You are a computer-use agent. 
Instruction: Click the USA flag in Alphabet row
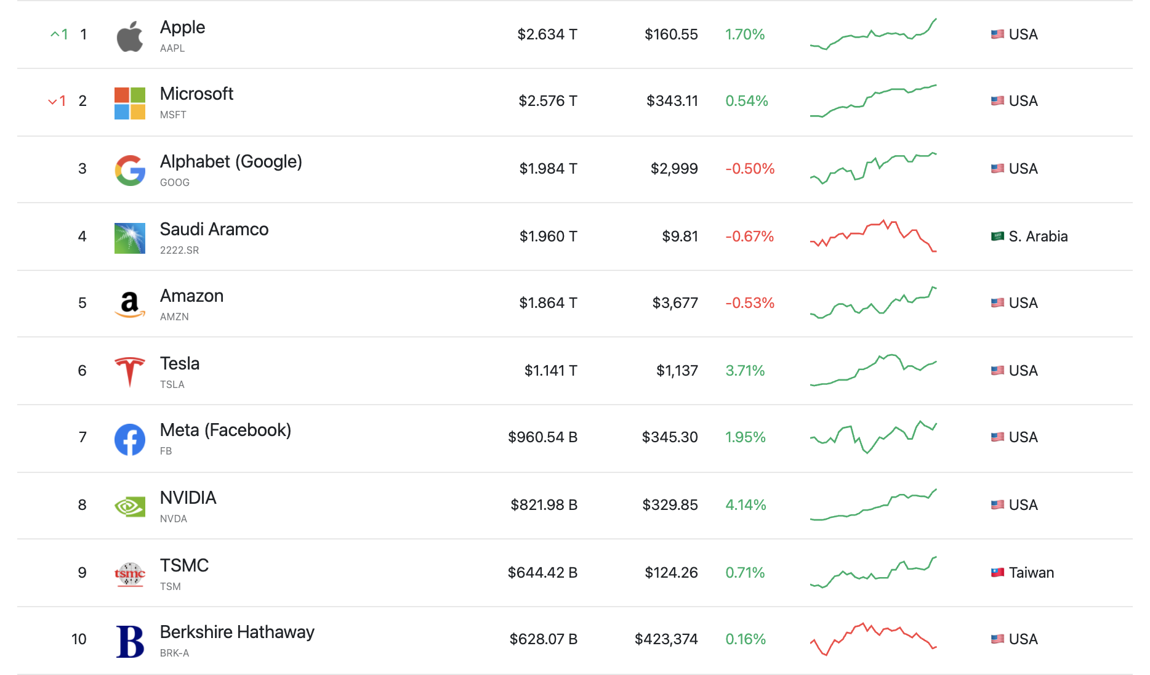997,169
